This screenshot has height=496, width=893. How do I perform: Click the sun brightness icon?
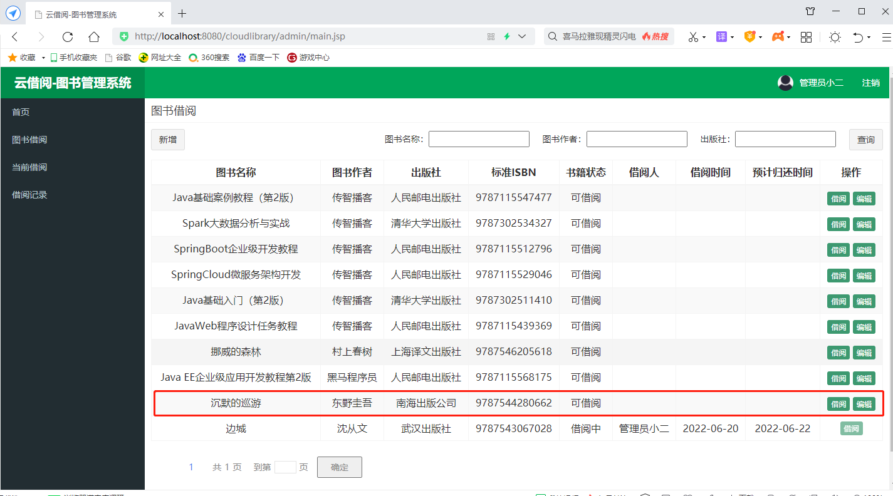click(835, 37)
